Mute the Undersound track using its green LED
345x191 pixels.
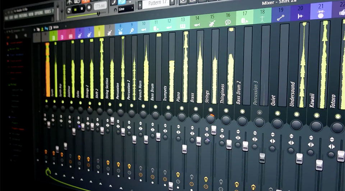(296, 114)
